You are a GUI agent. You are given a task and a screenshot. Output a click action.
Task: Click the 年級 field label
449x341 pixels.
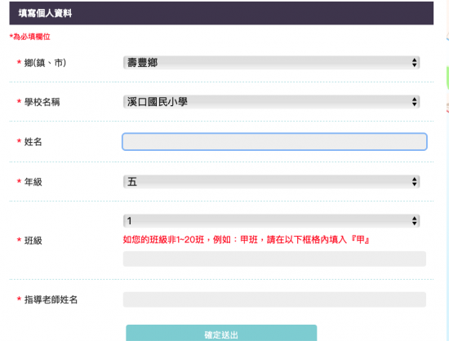(33, 182)
